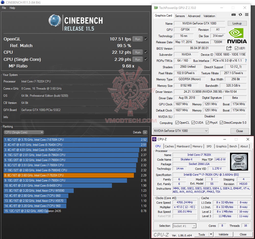This screenshot has height=239, width=255.
Task: Click the GPU-Z refresh icon
Action: tap(240, 15)
